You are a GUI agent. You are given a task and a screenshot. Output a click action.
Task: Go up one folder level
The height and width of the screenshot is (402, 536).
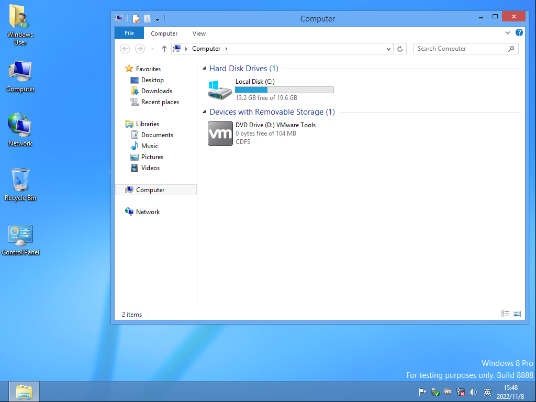164,49
